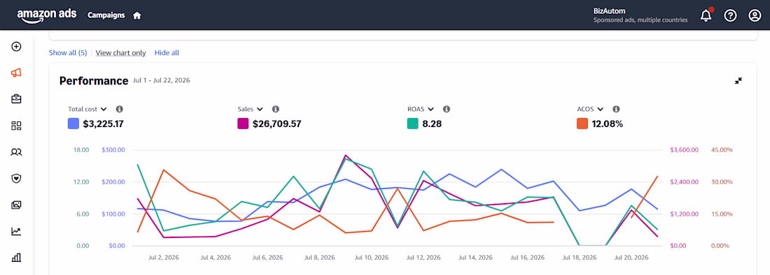This screenshot has height=275, width=770.
Task: Open the shield heart sidebar icon
Action: click(16, 179)
